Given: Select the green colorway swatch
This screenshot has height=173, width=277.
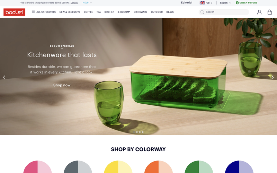Looking at the screenshot, I should (x=199, y=167).
